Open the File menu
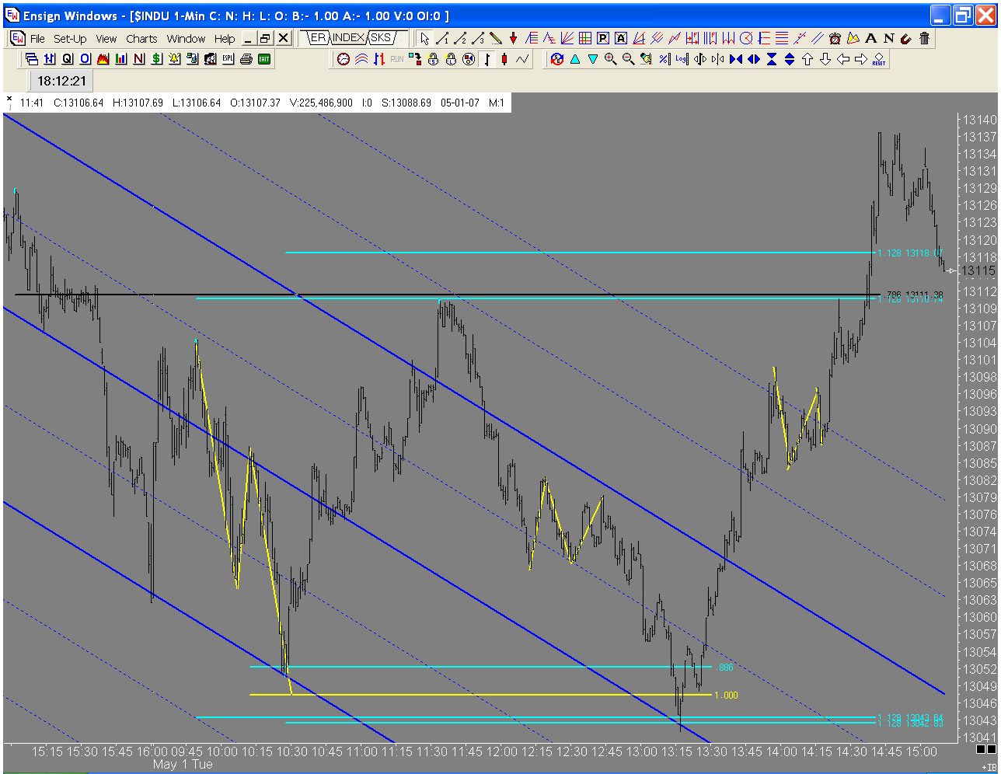1001x774 pixels. click(x=37, y=39)
